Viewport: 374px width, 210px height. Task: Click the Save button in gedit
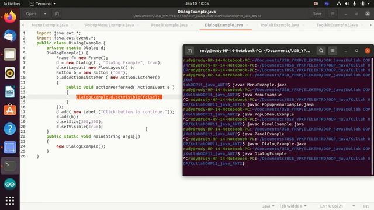pos(317,14)
